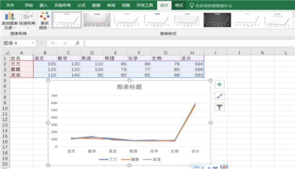Click the Tell Me search box
Screen dimensions: 295x169
tap(211, 6)
